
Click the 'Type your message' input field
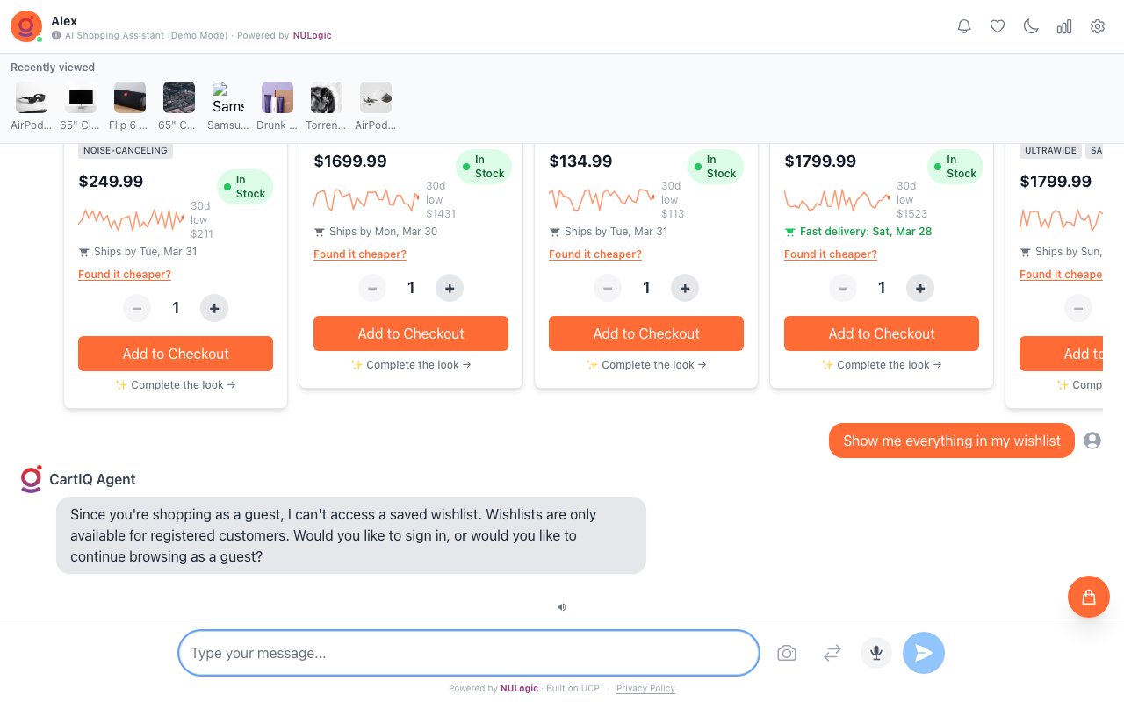pos(468,653)
